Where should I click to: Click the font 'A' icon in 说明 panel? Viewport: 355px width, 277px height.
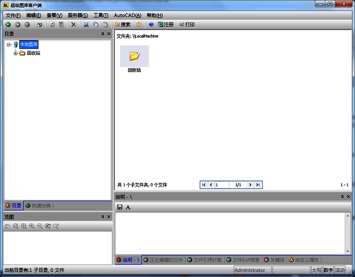click(x=128, y=207)
